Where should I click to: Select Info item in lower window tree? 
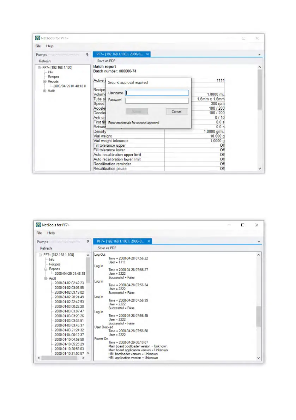click(x=52, y=260)
